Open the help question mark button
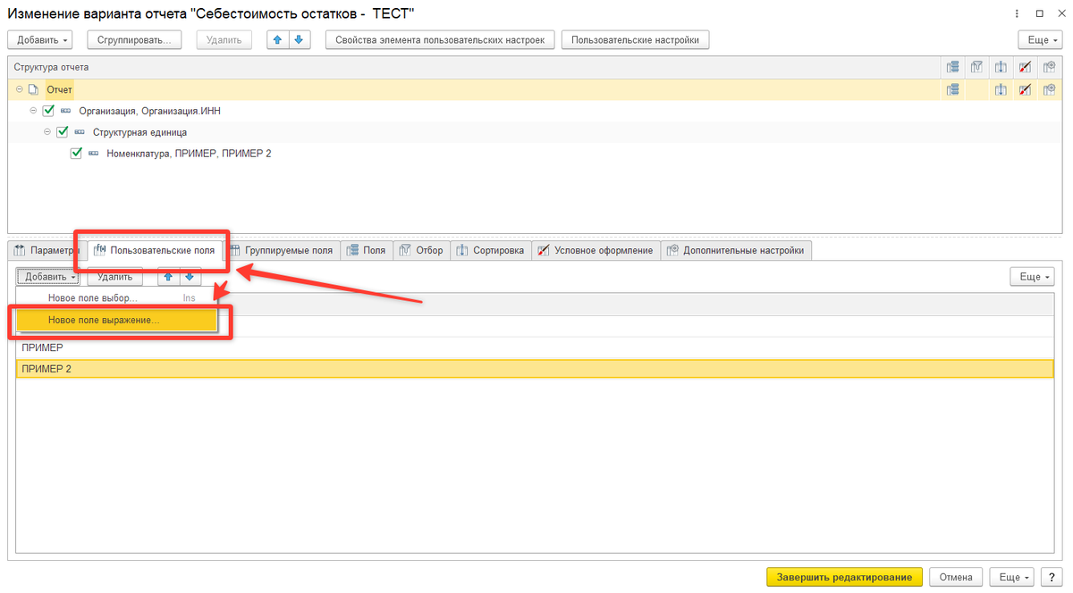 1050,577
